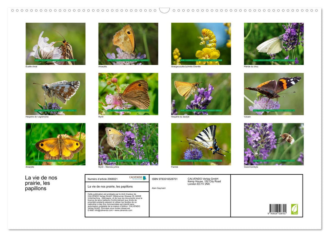The width and height of the screenshot is (329, 237).
Task: Expand the author name Alain Gaymard
Action: [158, 188]
